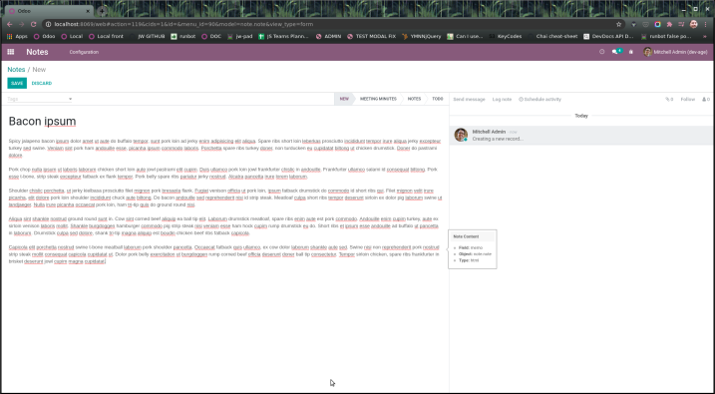Click the colorful square extension icon
715x394 pixels.
657,24
